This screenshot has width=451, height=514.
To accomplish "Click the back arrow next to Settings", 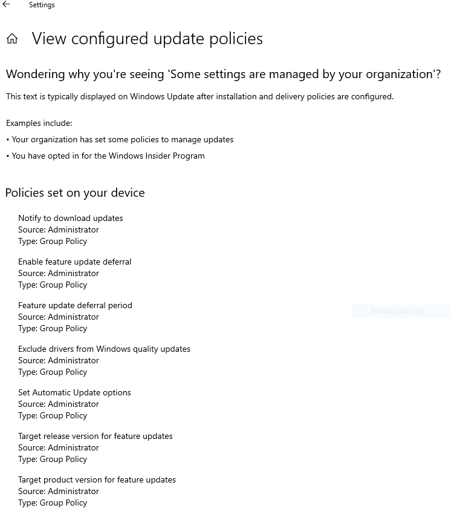I will 7,5.
